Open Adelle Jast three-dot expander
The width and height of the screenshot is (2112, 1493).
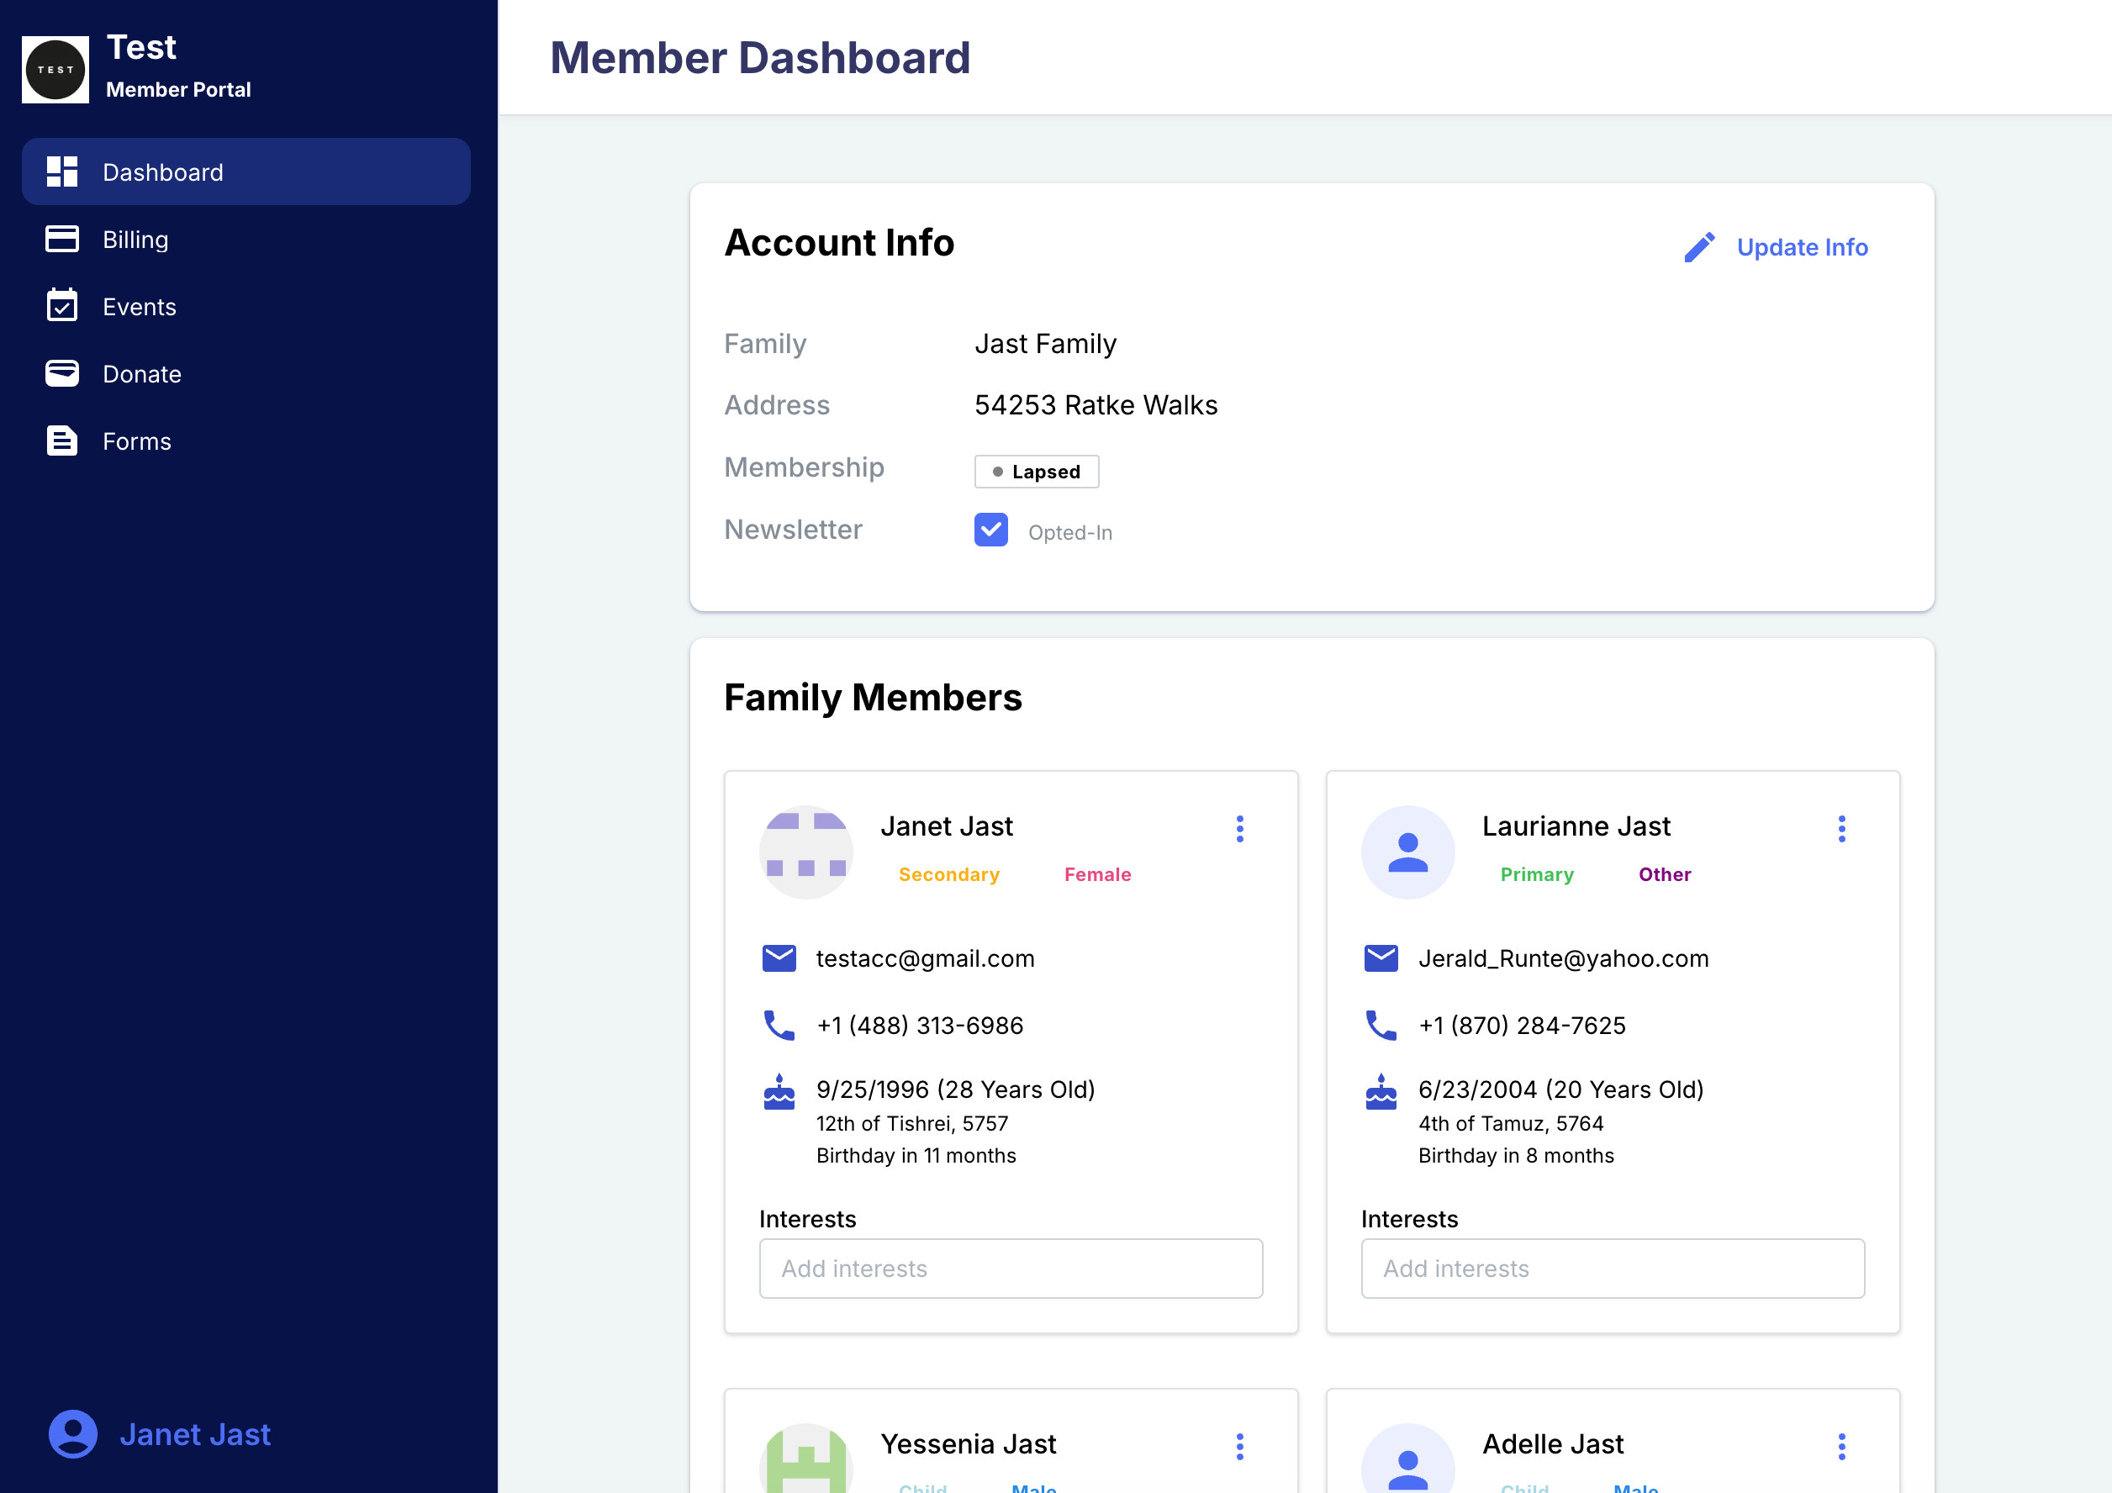[1842, 1443]
